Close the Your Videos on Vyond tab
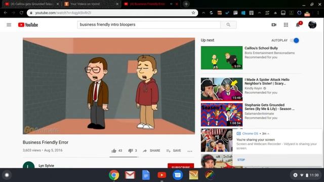Image resolution: width=324 pixels, height=182 pixels. pyautogui.click(x=117, y=4)
